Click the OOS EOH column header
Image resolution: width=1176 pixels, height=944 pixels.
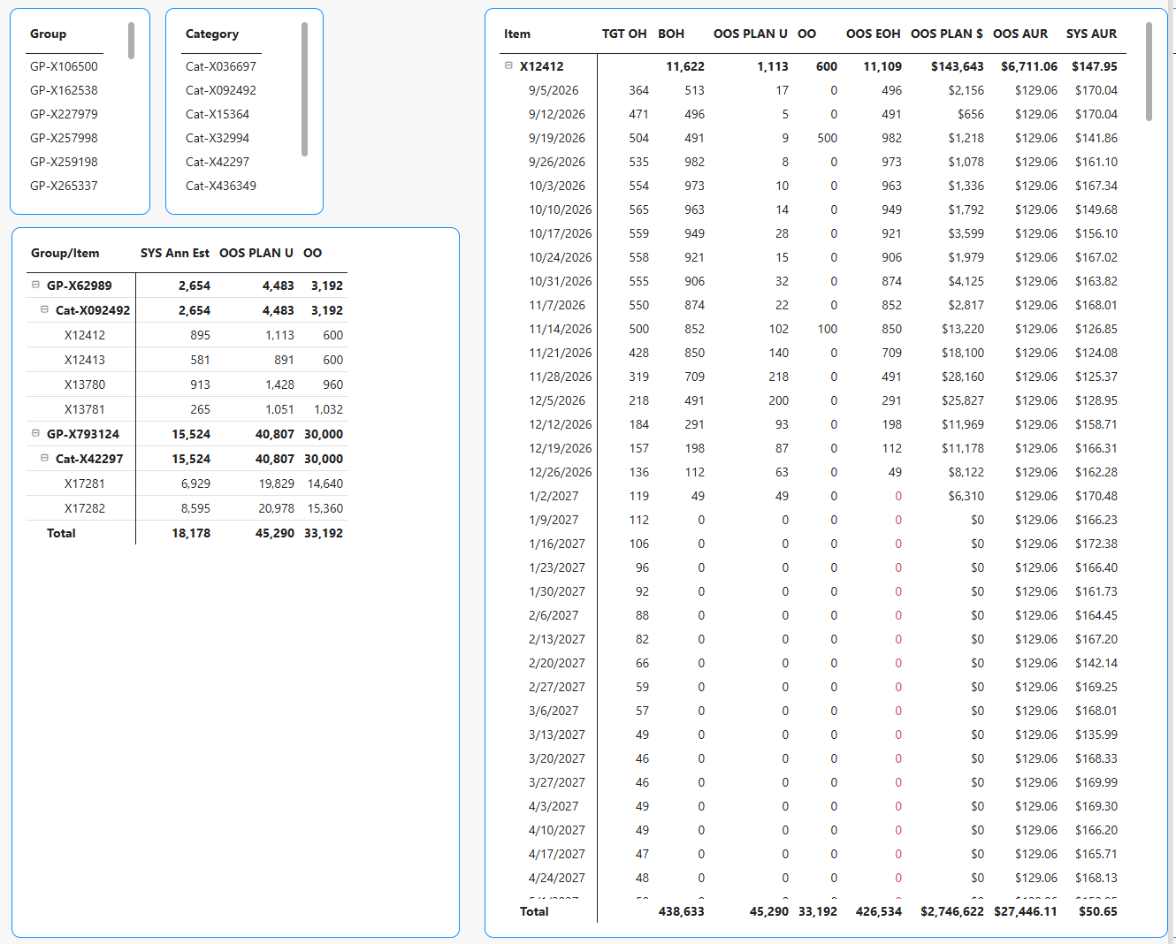(874, 34)
